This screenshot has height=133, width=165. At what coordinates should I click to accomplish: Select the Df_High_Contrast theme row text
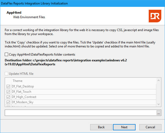tap(24, 97)
